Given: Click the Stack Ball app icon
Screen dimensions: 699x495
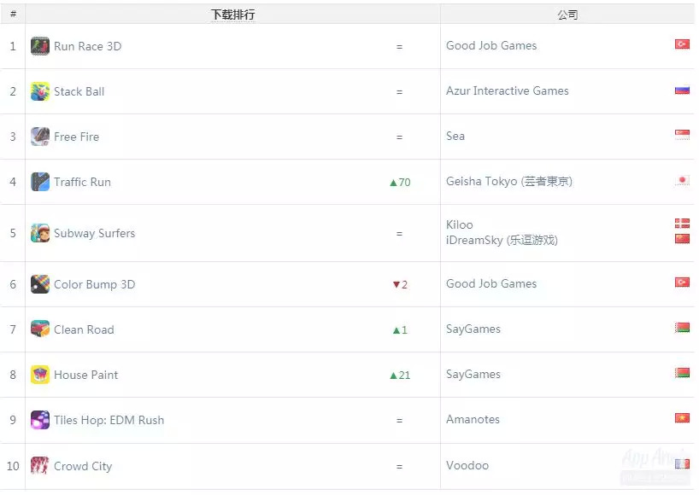Looking at the screenshot, I should (x=39, y=91).
